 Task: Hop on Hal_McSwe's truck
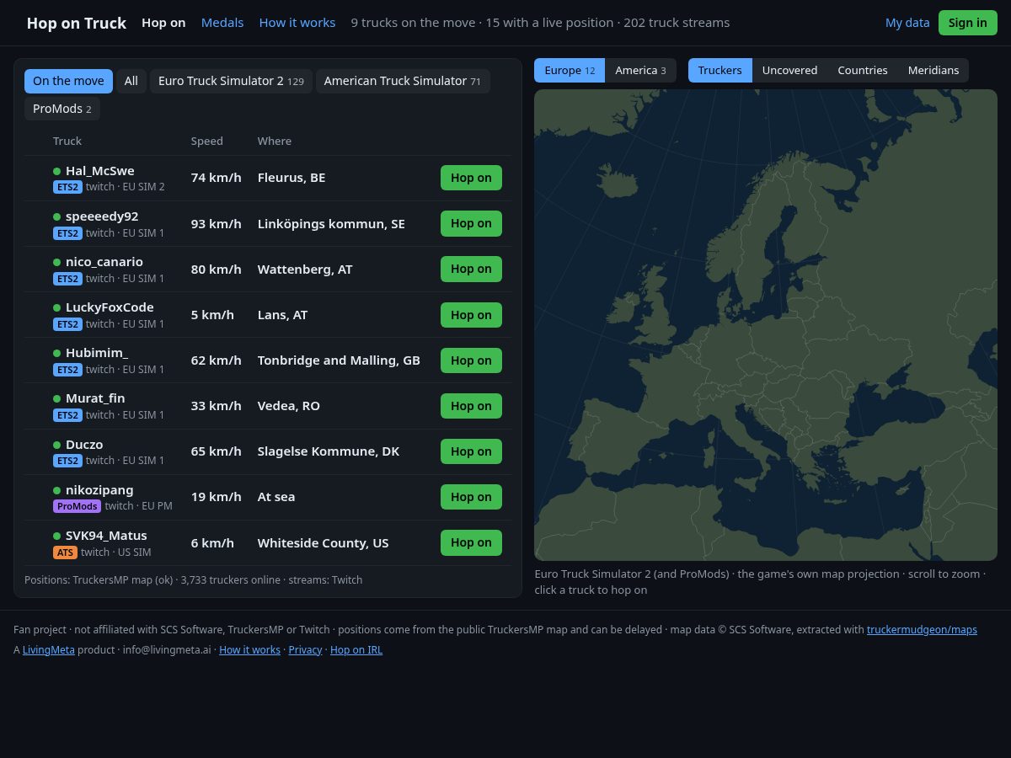471,178
